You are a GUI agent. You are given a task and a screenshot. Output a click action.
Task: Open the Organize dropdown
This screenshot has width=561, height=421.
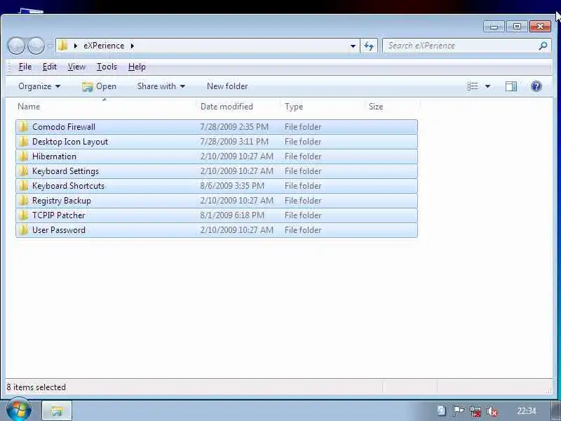(39, 86)
